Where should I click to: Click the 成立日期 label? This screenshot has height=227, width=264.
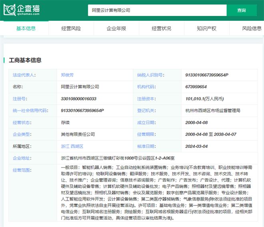(146, 123)
